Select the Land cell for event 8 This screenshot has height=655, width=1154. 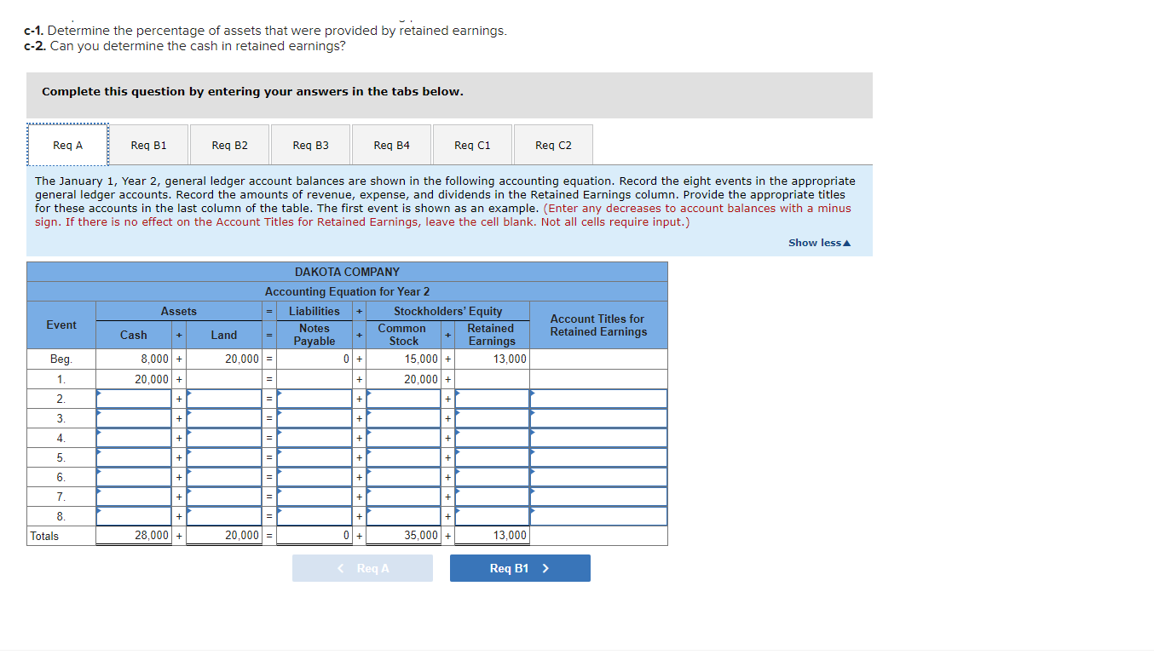coord(224,516)
